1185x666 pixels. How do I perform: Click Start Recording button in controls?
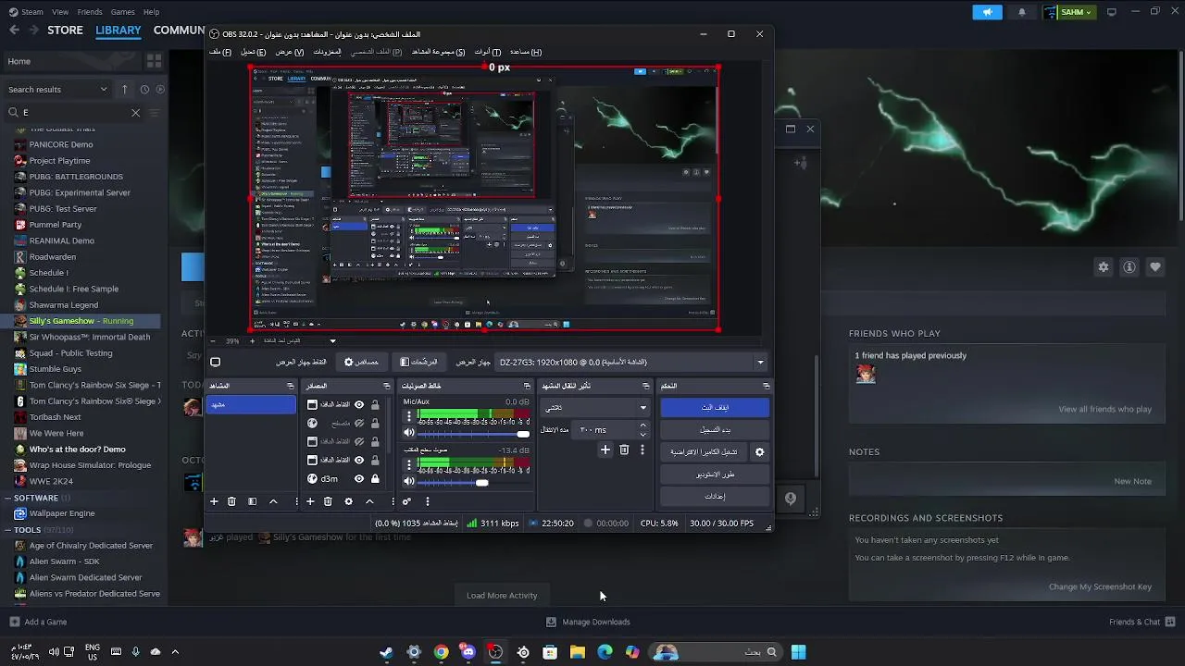point(715,430)
